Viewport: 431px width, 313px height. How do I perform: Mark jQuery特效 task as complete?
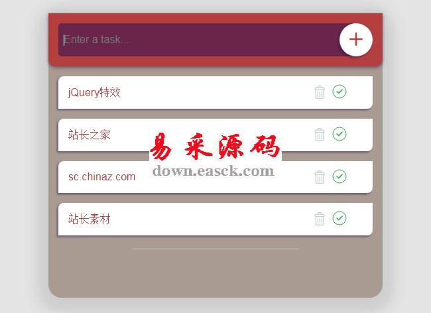pyautogui.click(x=339, y=92)
